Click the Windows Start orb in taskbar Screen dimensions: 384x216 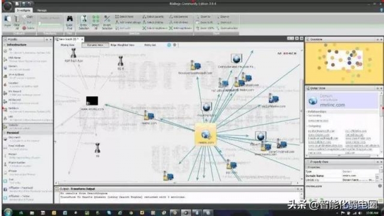coord(7,211)
